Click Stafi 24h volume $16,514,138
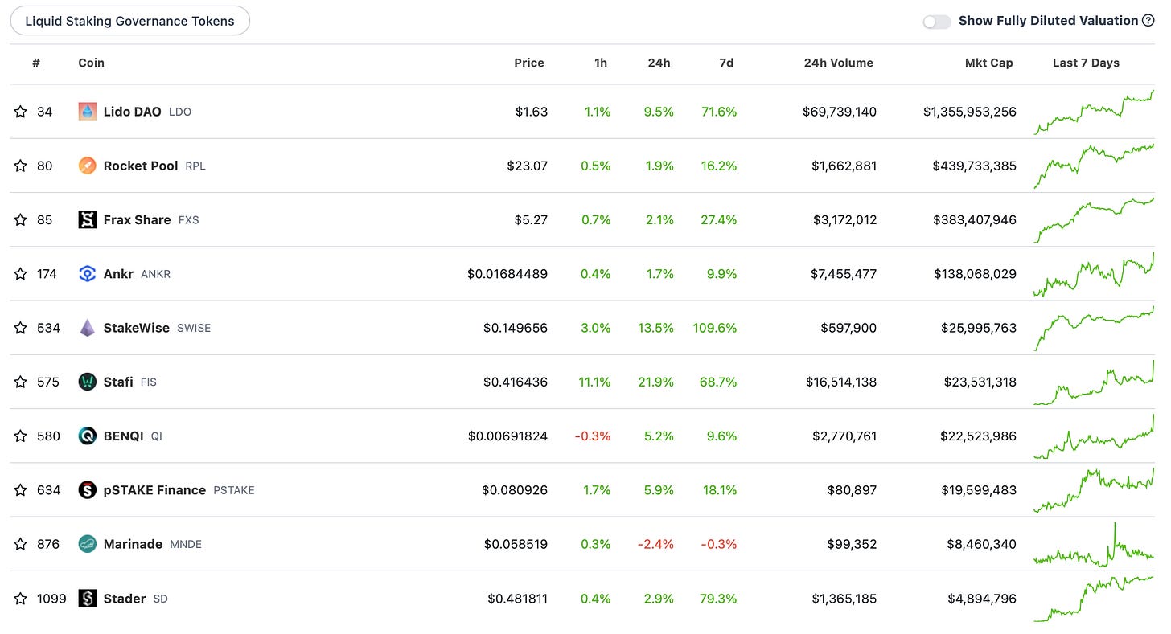Viewport: 1171px width, 634px height. [841, 382]
